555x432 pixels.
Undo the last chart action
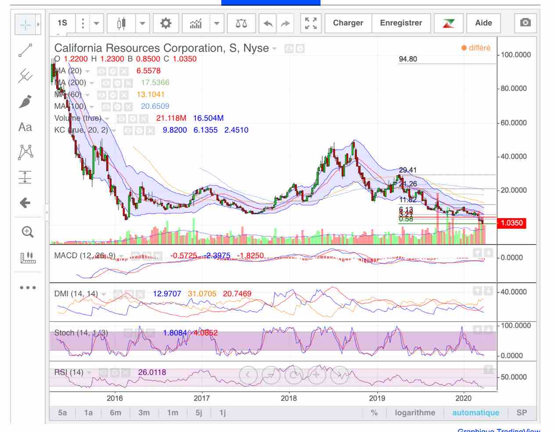[268, 23]
